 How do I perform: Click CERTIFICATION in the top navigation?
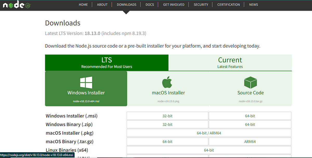pyautogui.click(x=229, y=4)
